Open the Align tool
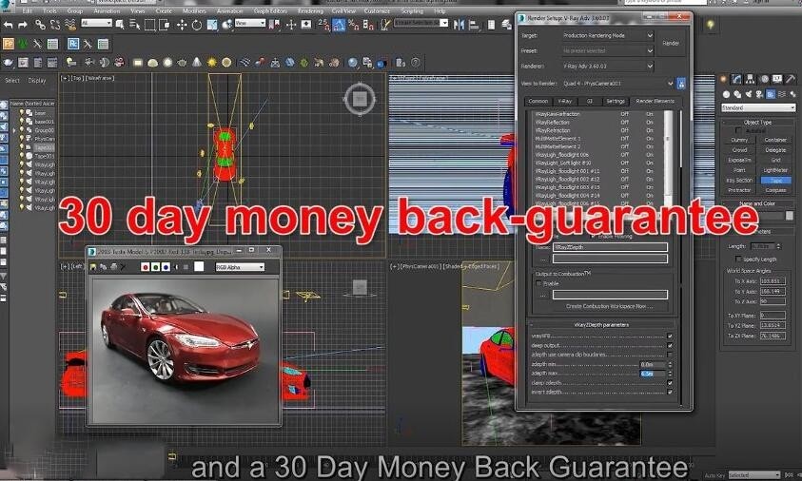802x481 pixels. coord(474,24)
